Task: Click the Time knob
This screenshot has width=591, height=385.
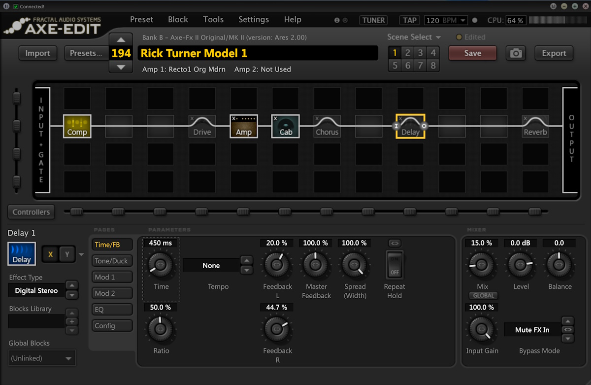Action: pyautogui.click(x=161, y=265)
